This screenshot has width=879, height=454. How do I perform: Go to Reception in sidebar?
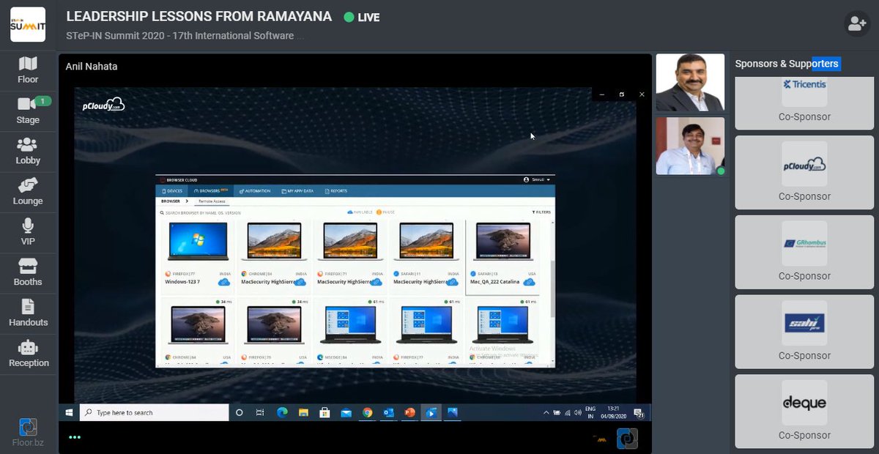[x=28, y=354]
